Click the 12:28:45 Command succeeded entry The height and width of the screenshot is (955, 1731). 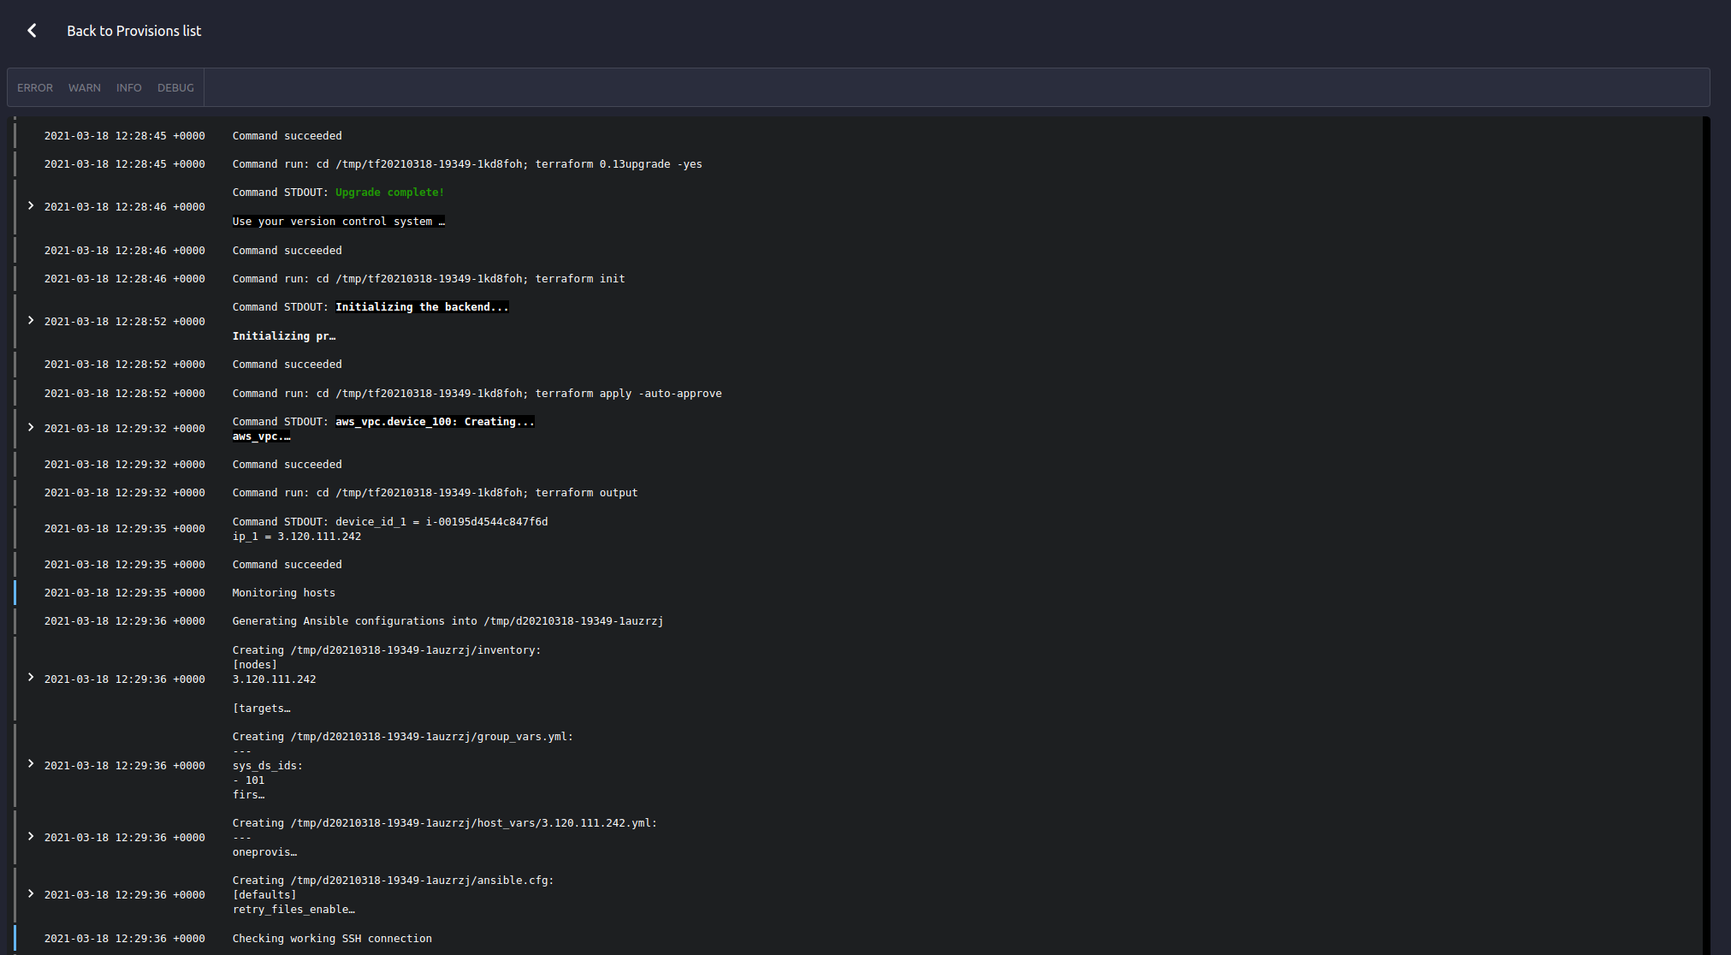(x=288, y=136)
